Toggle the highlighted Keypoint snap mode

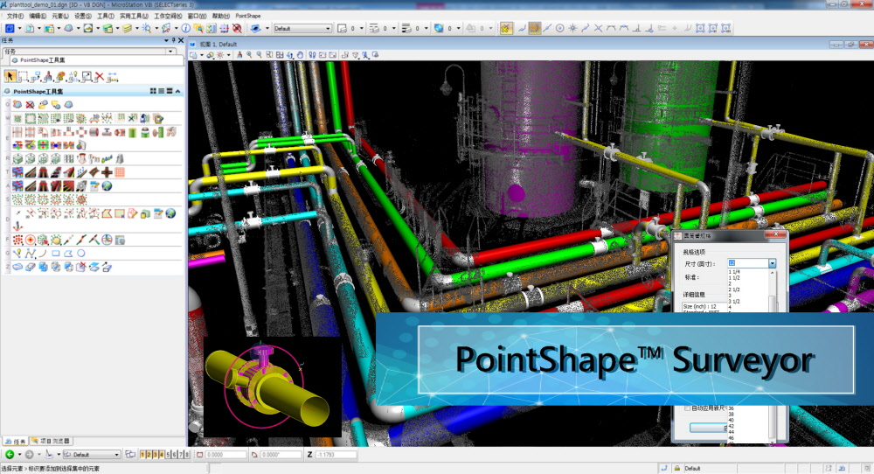click(535, 28)
